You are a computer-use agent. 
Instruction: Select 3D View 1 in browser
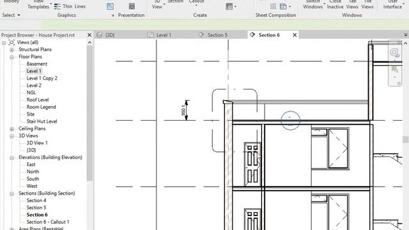37,143
